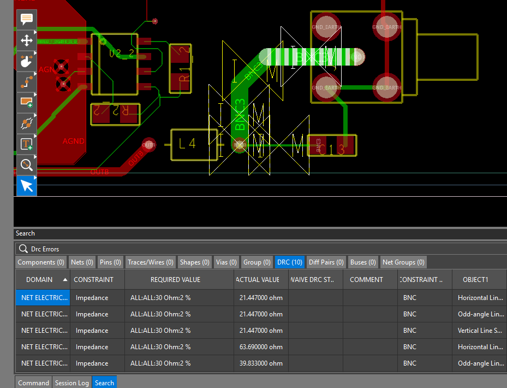This screenshot has height=388, width=507.
Task: Click the magnifier icon beside Drc Errors
Action: (23, 249)
